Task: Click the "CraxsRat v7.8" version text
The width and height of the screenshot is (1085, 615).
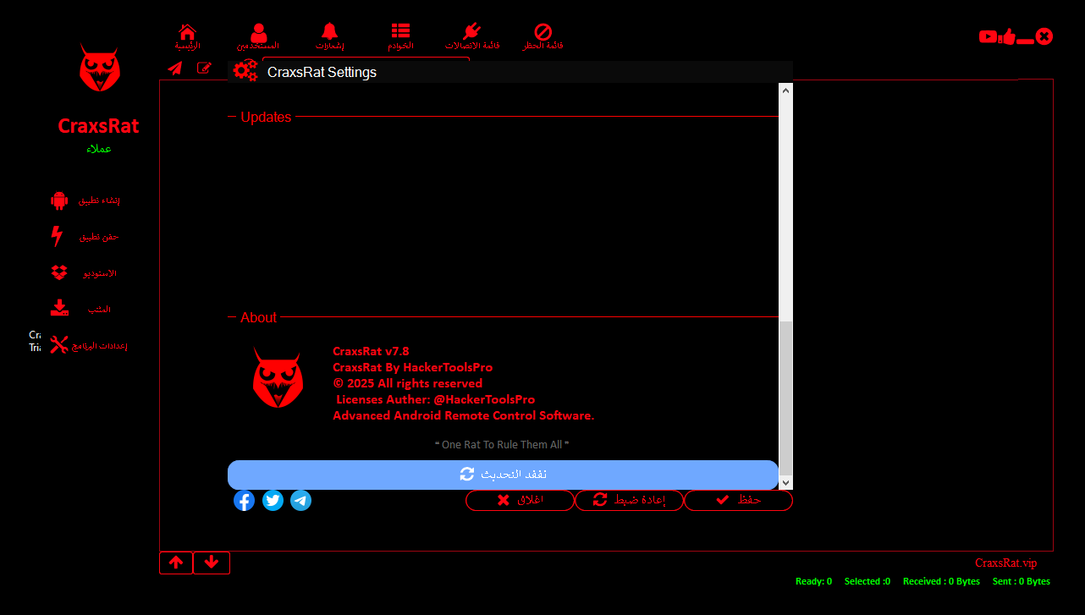Action: [x=371, y=351]
